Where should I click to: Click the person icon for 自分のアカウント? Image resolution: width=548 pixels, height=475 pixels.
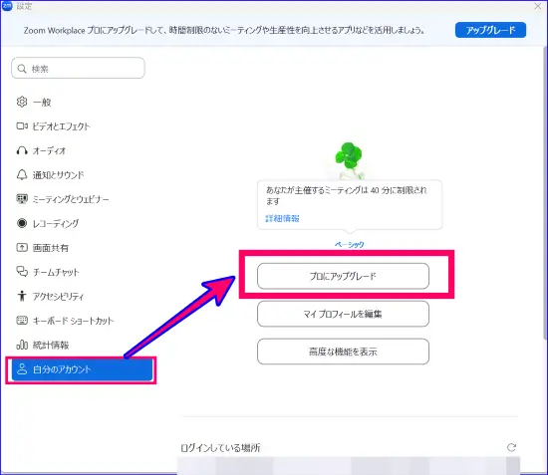(22, 369)
